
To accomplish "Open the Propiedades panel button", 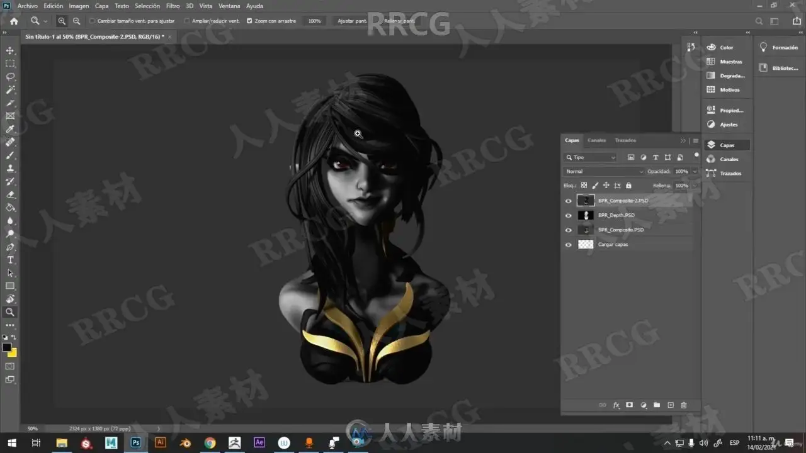I will 726,110.
